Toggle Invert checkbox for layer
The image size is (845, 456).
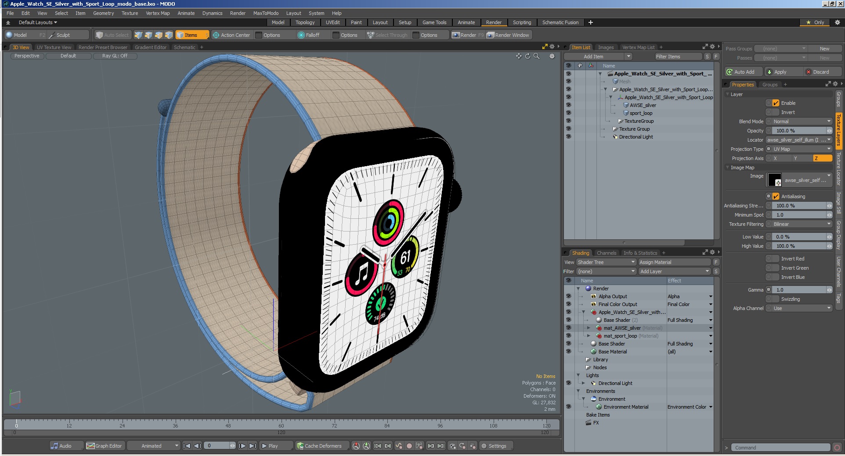(776, 112)
